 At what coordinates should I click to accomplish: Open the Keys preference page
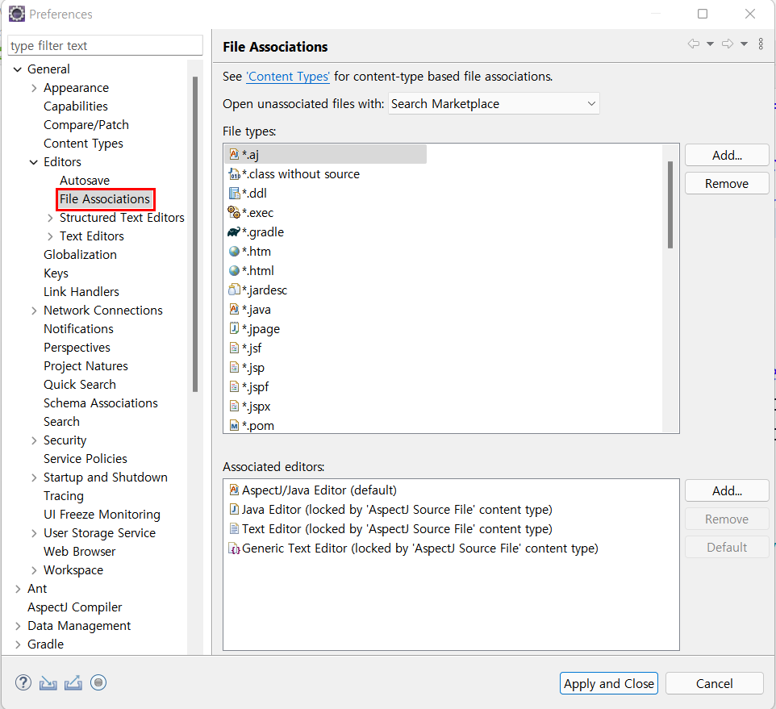tap(56, 273)
